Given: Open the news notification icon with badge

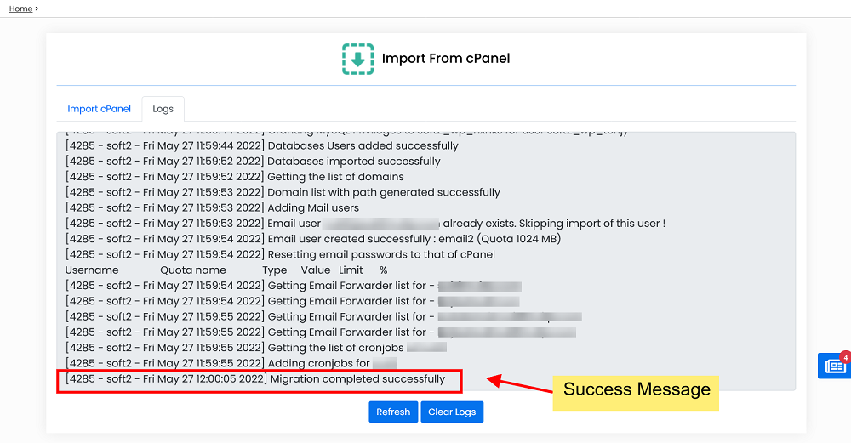Looking at the screenshot, I should pos(835,366).
